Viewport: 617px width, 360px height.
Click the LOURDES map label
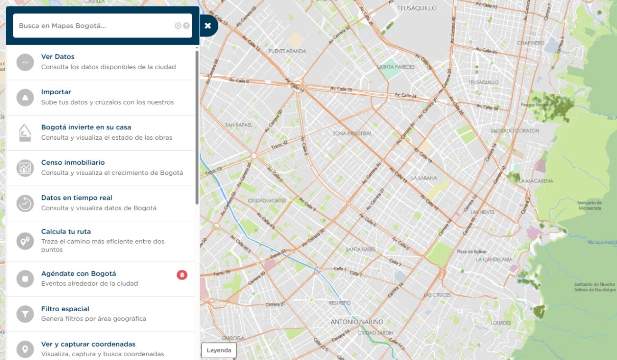tap(501, 323)
